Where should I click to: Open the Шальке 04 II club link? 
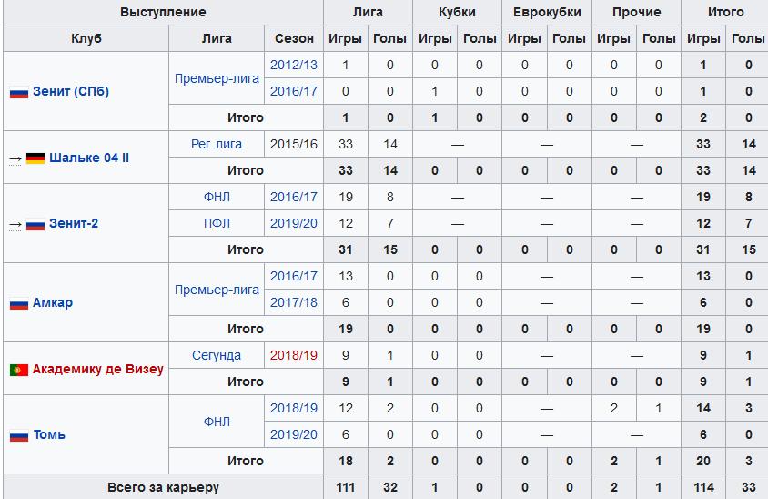(x=89, y=158)
